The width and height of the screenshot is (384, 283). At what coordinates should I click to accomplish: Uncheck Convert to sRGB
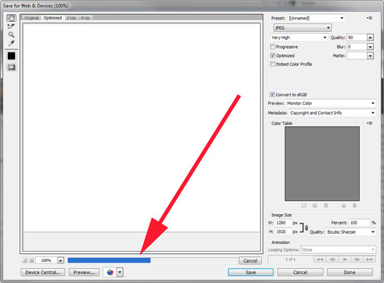click(272, 95)
